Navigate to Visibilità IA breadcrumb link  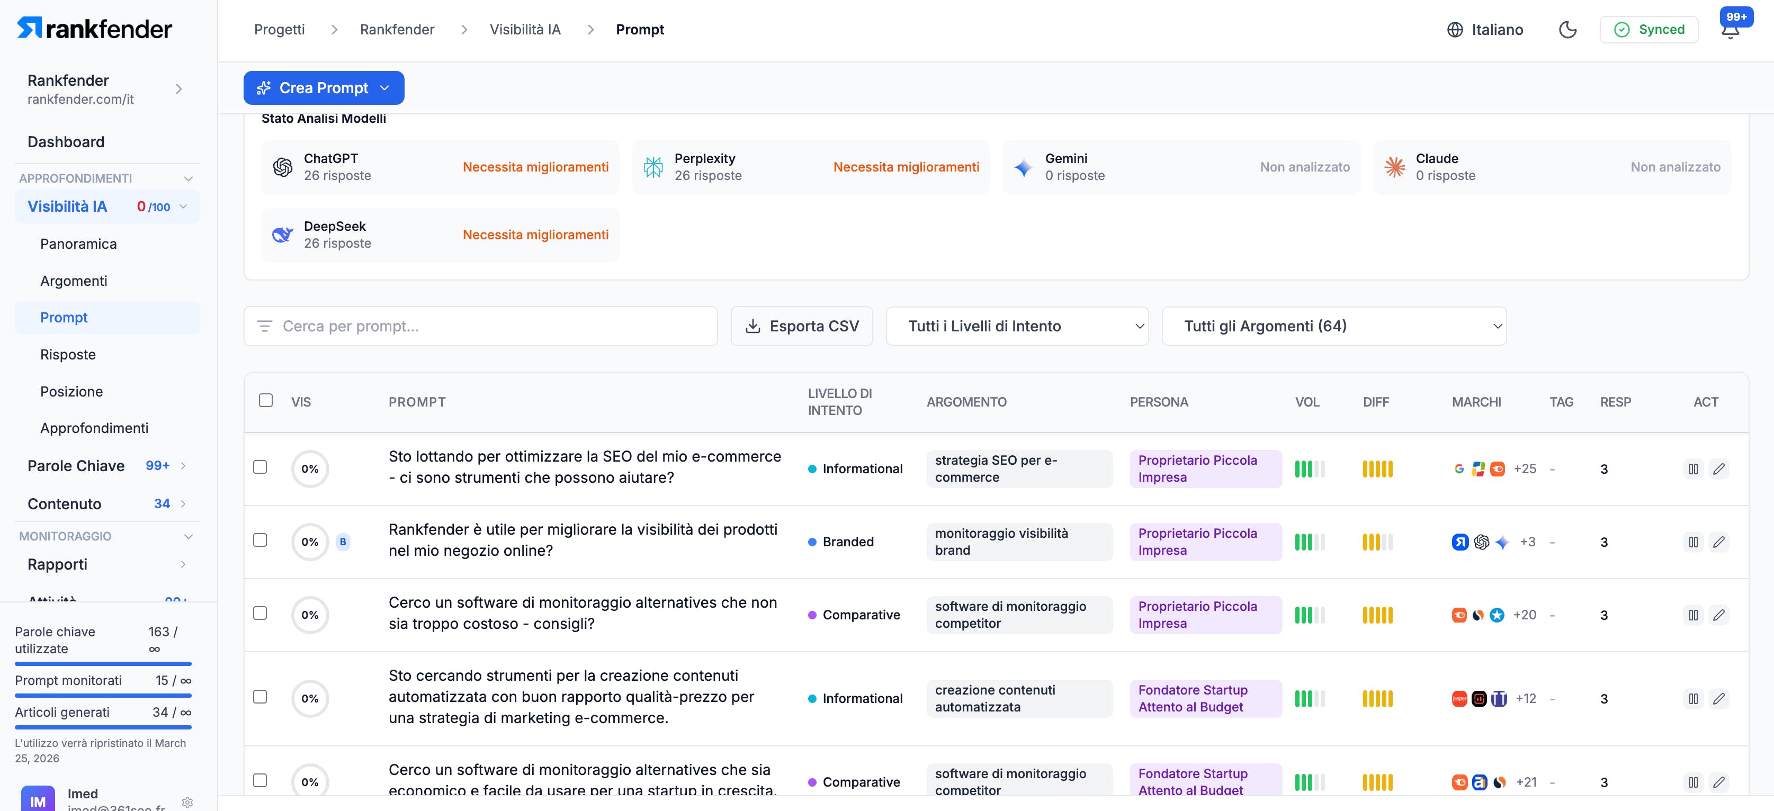click(525, 30)
